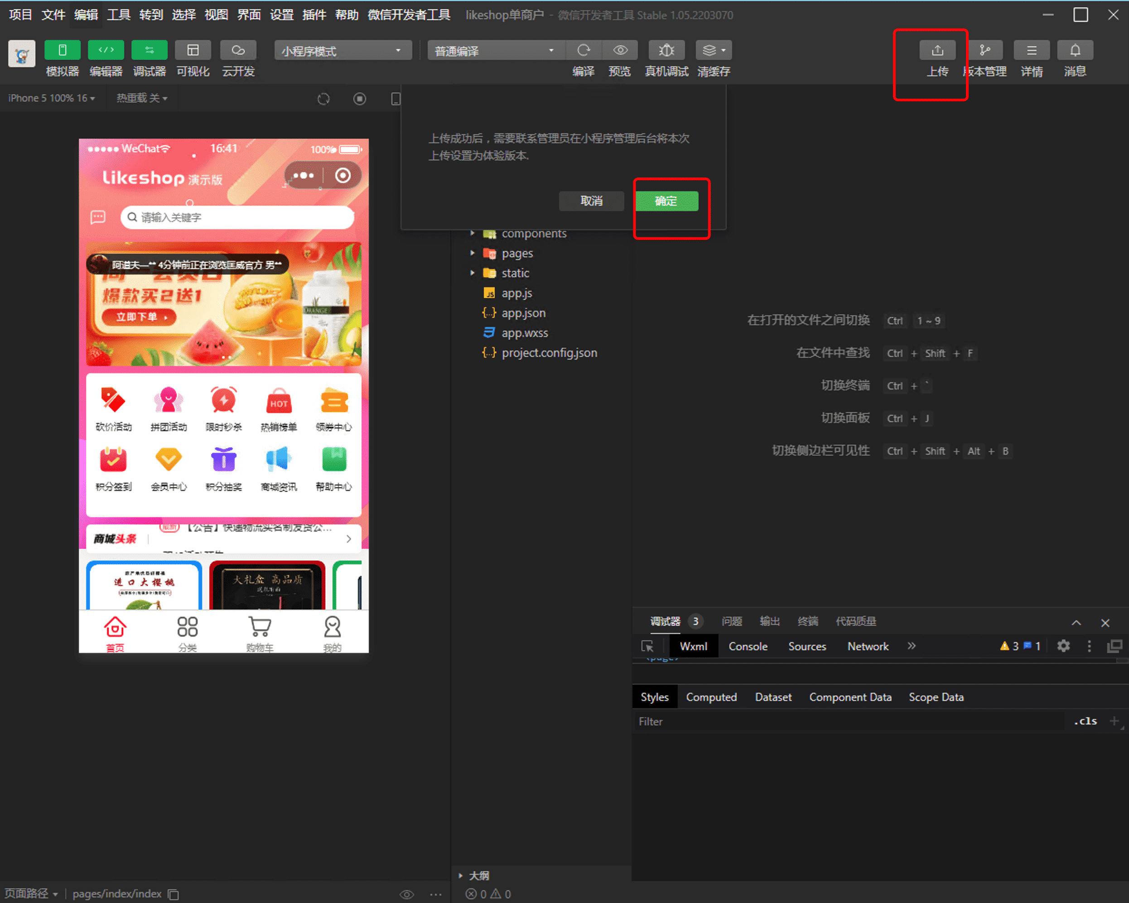Select the element inspector arrow icon
Image resolution: width=1129 pixels, height=903 pixels.
tap(647, 647)
